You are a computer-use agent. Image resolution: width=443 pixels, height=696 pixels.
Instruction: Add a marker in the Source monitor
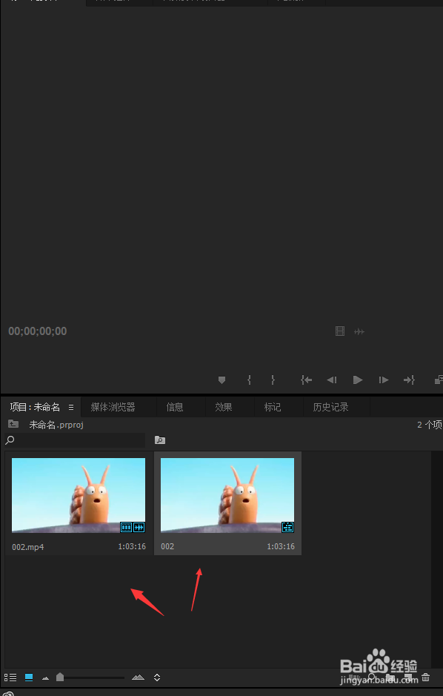click(221, 380)
